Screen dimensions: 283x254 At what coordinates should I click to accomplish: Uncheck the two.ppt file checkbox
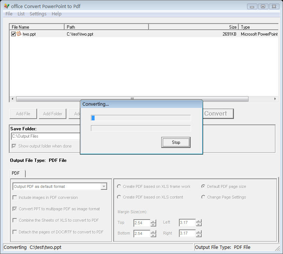(x=13, y=34)
